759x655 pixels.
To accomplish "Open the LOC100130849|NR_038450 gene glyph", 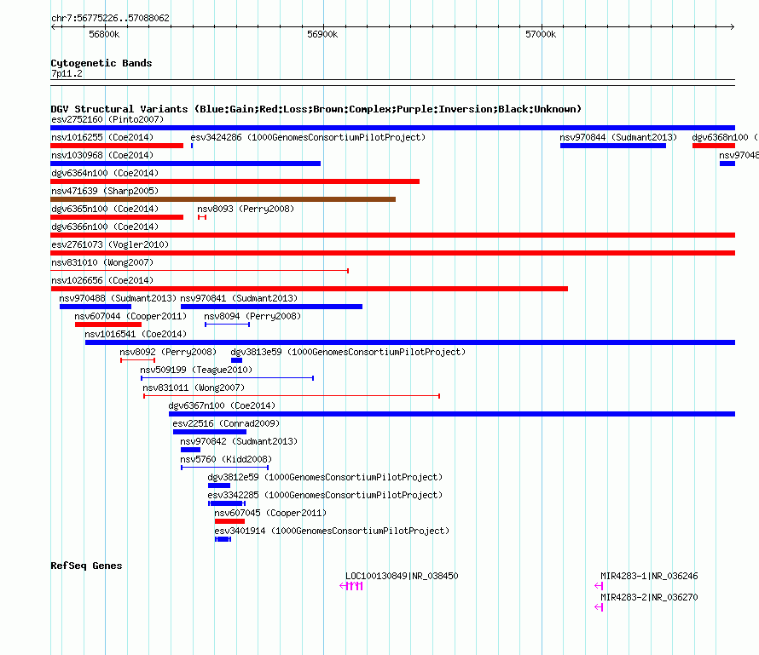I will click(x=351, y=586).
